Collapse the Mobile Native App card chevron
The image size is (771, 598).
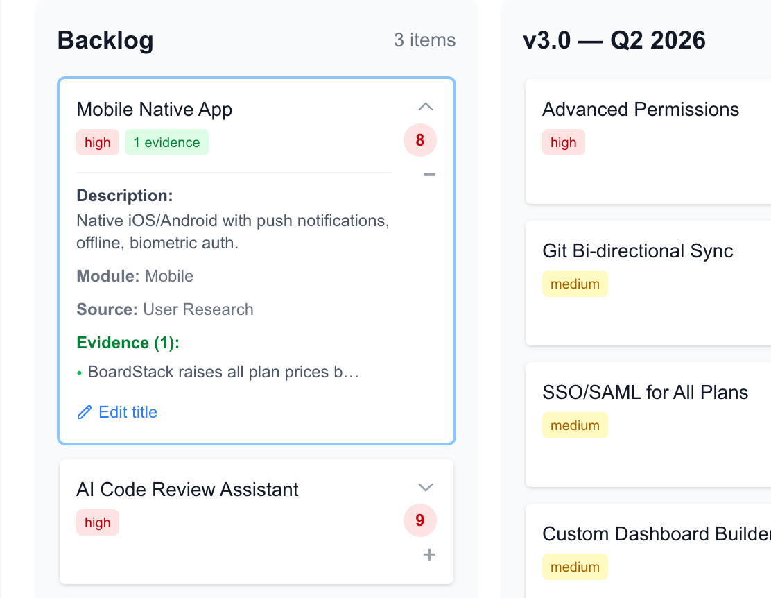(x=425, y=107)
